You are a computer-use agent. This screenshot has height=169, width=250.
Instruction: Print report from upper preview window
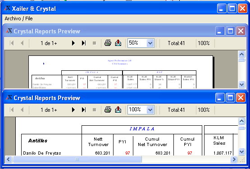tap(108, 43)
